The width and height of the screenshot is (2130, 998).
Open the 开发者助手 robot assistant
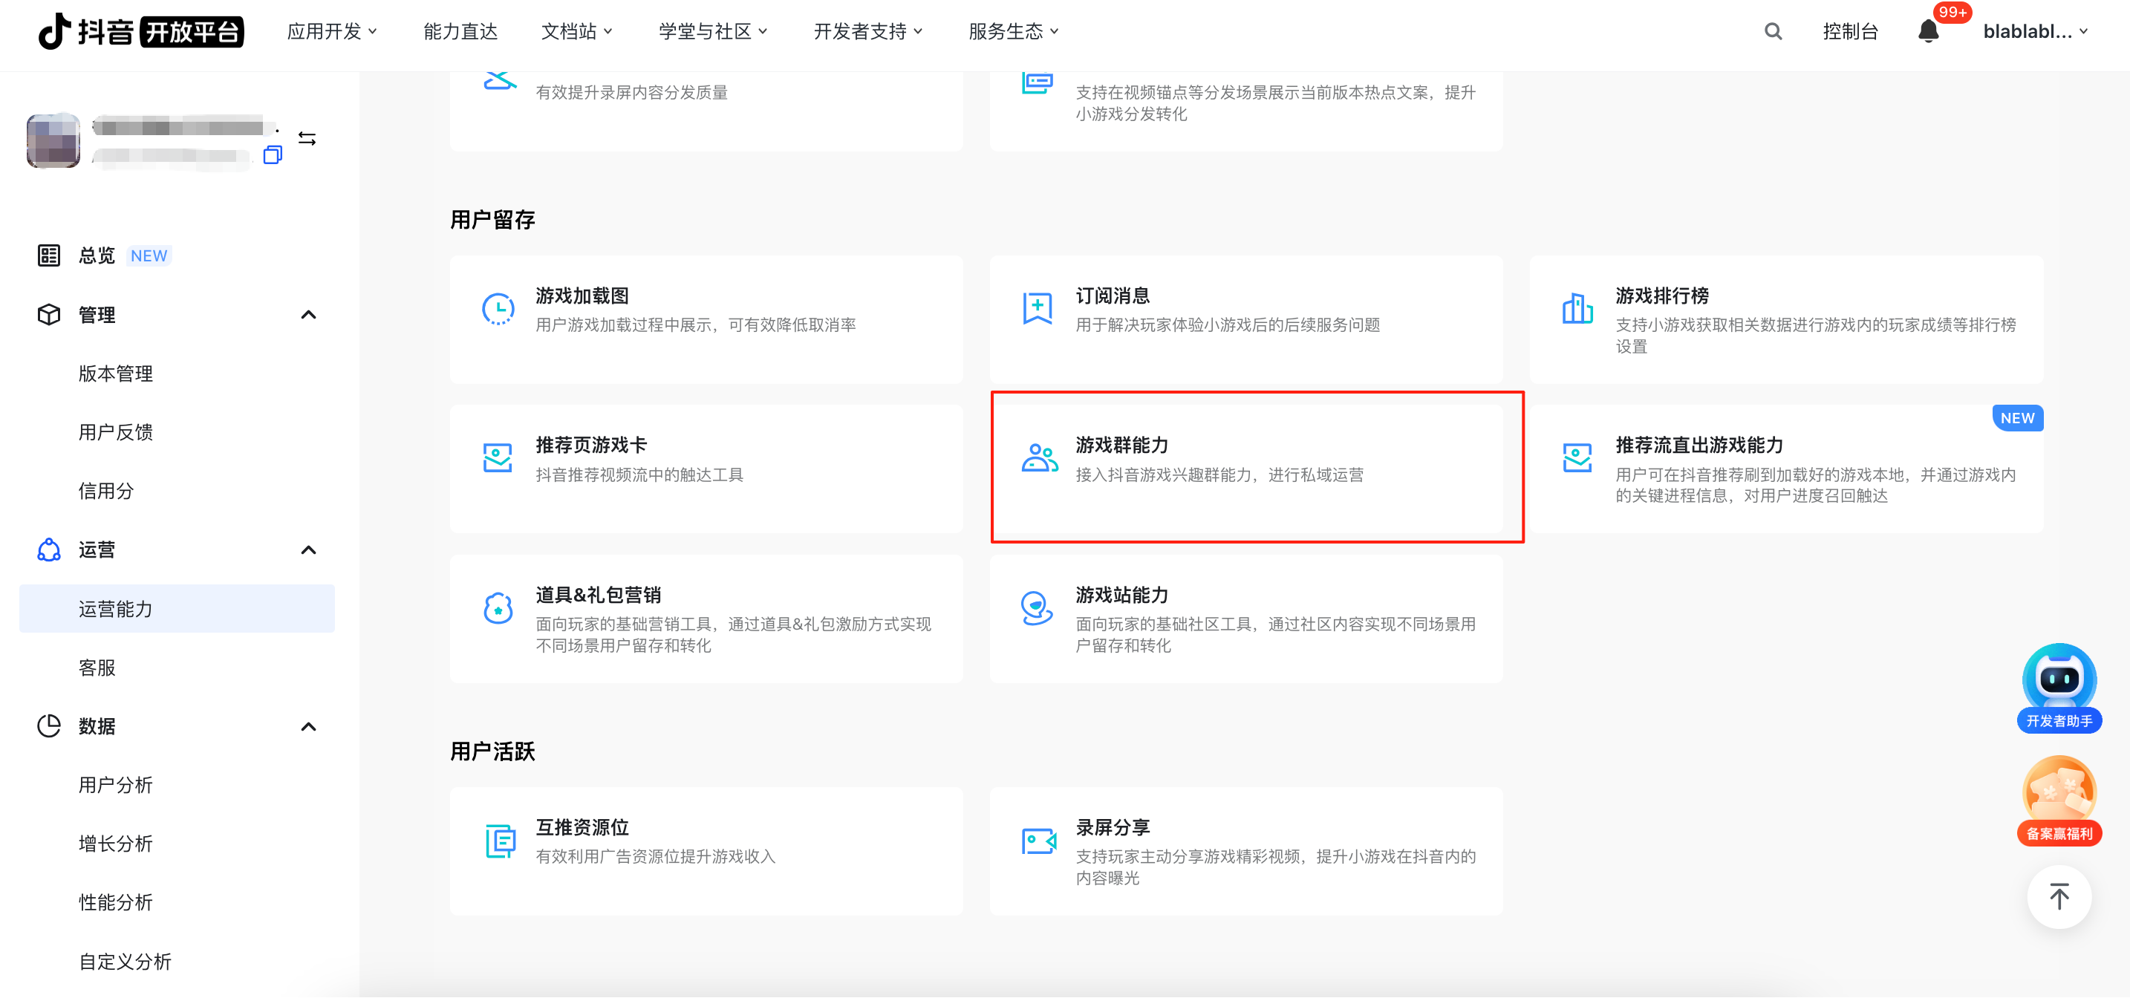(2059, 688)
